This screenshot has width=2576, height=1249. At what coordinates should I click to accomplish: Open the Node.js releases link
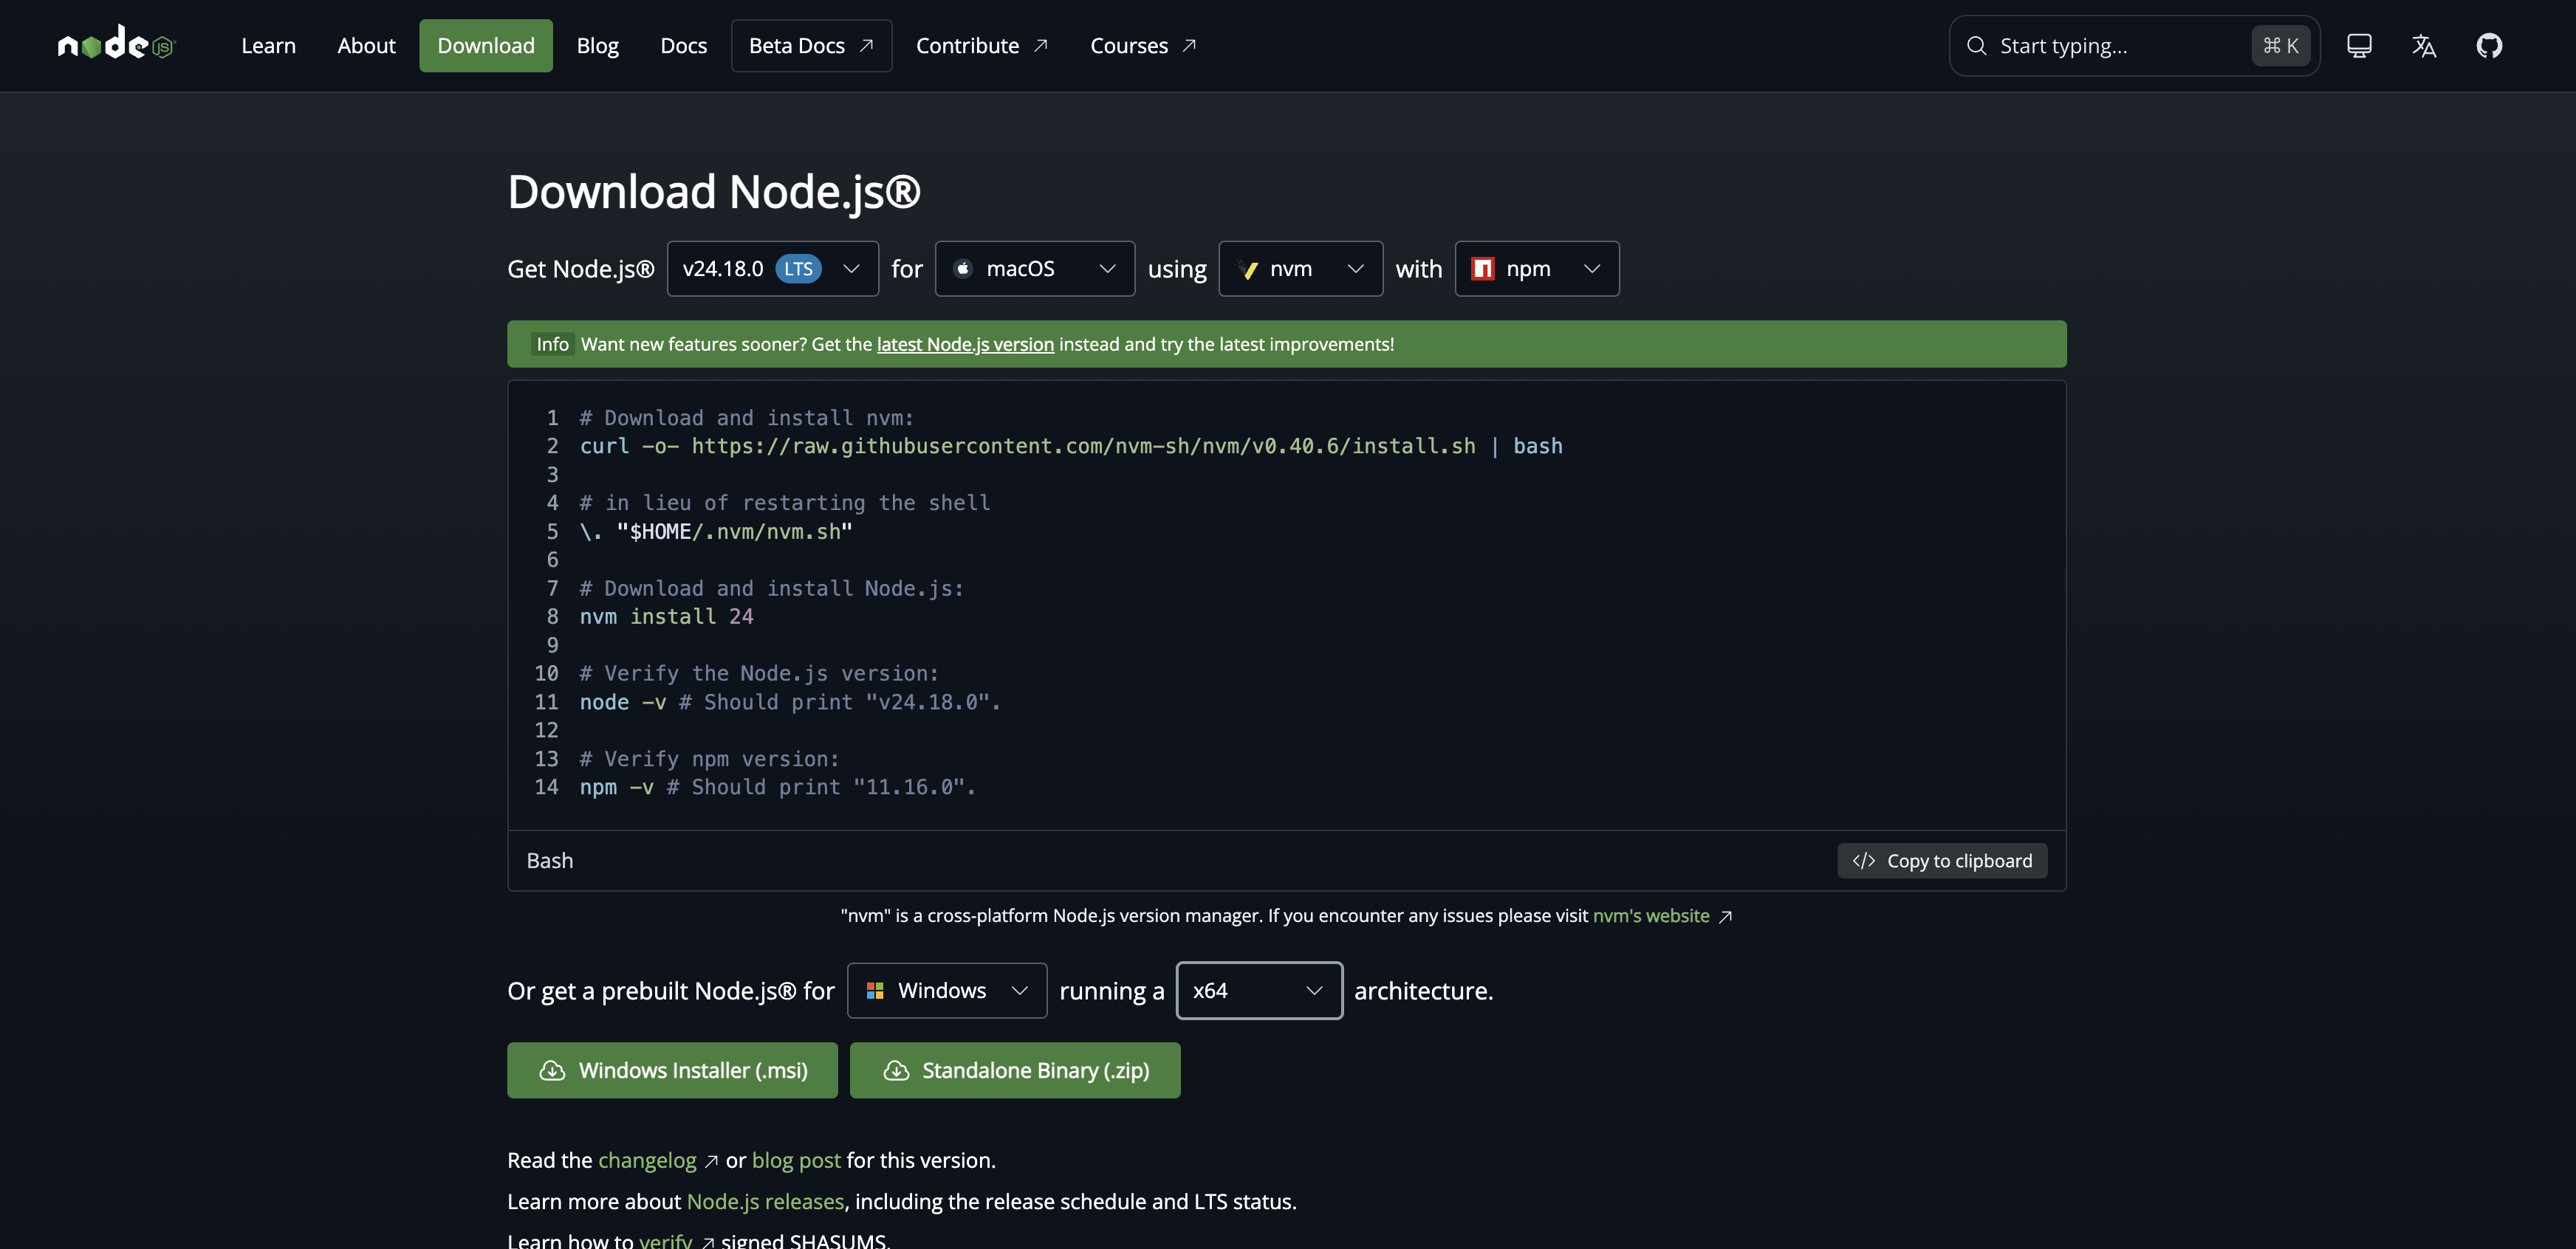[x=765, y=1201]
